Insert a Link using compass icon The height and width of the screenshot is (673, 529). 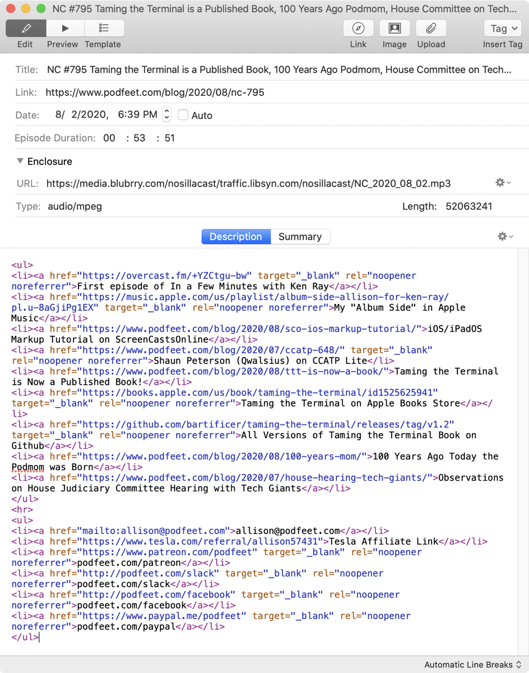point(358,28)
